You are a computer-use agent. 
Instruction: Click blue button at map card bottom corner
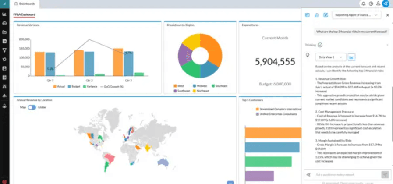click(230, 183)
